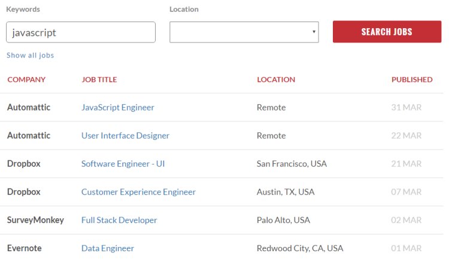Open the Customer Experience Engineer job listing
Viewport: 449px width, 262px height.
tap(139, 191)
